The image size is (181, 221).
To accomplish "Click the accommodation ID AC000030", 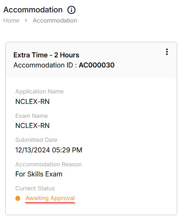I will (96, 65).
